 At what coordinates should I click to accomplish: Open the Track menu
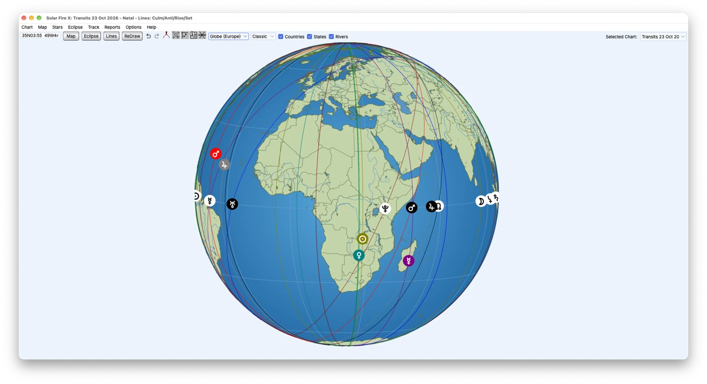point(93,27)
